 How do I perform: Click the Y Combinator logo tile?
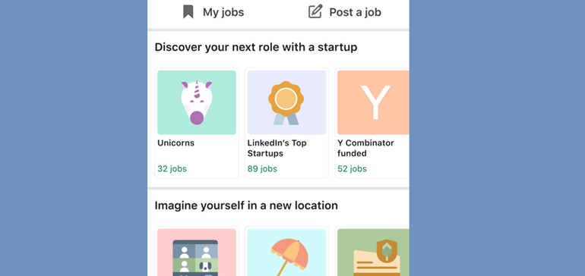pos(373,102)
